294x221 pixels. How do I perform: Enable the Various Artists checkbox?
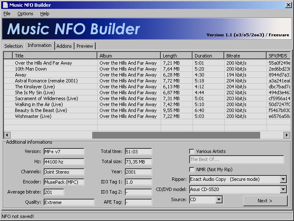pos(192,151)
